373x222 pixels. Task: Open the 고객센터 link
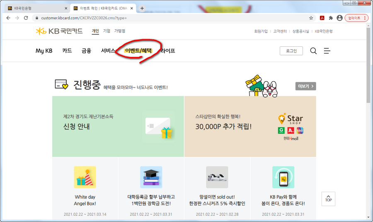[280, 31]
